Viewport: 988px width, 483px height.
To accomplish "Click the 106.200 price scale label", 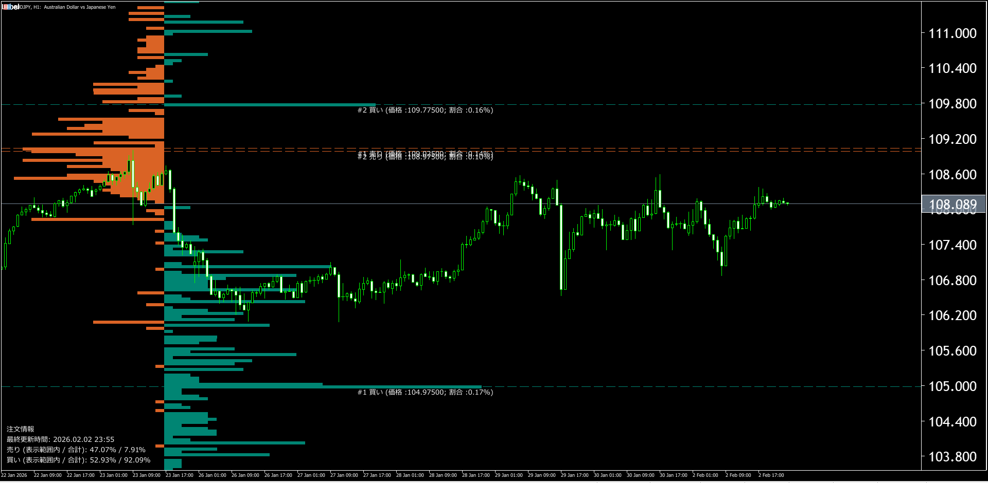I will 952,315.
